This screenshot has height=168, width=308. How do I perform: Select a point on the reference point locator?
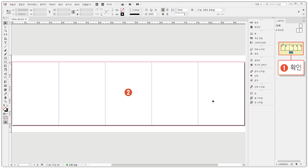pos(9,12)
